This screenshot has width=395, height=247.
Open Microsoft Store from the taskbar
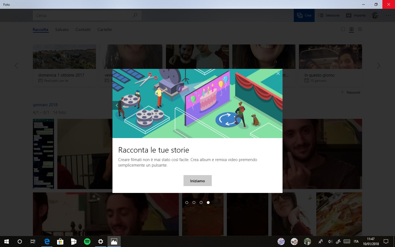60,242
